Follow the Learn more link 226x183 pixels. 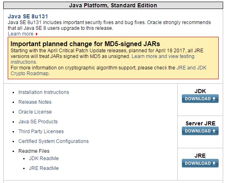20,34
